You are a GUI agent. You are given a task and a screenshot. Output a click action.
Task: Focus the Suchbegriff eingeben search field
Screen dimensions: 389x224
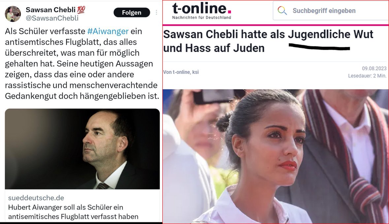coord(331,11)
